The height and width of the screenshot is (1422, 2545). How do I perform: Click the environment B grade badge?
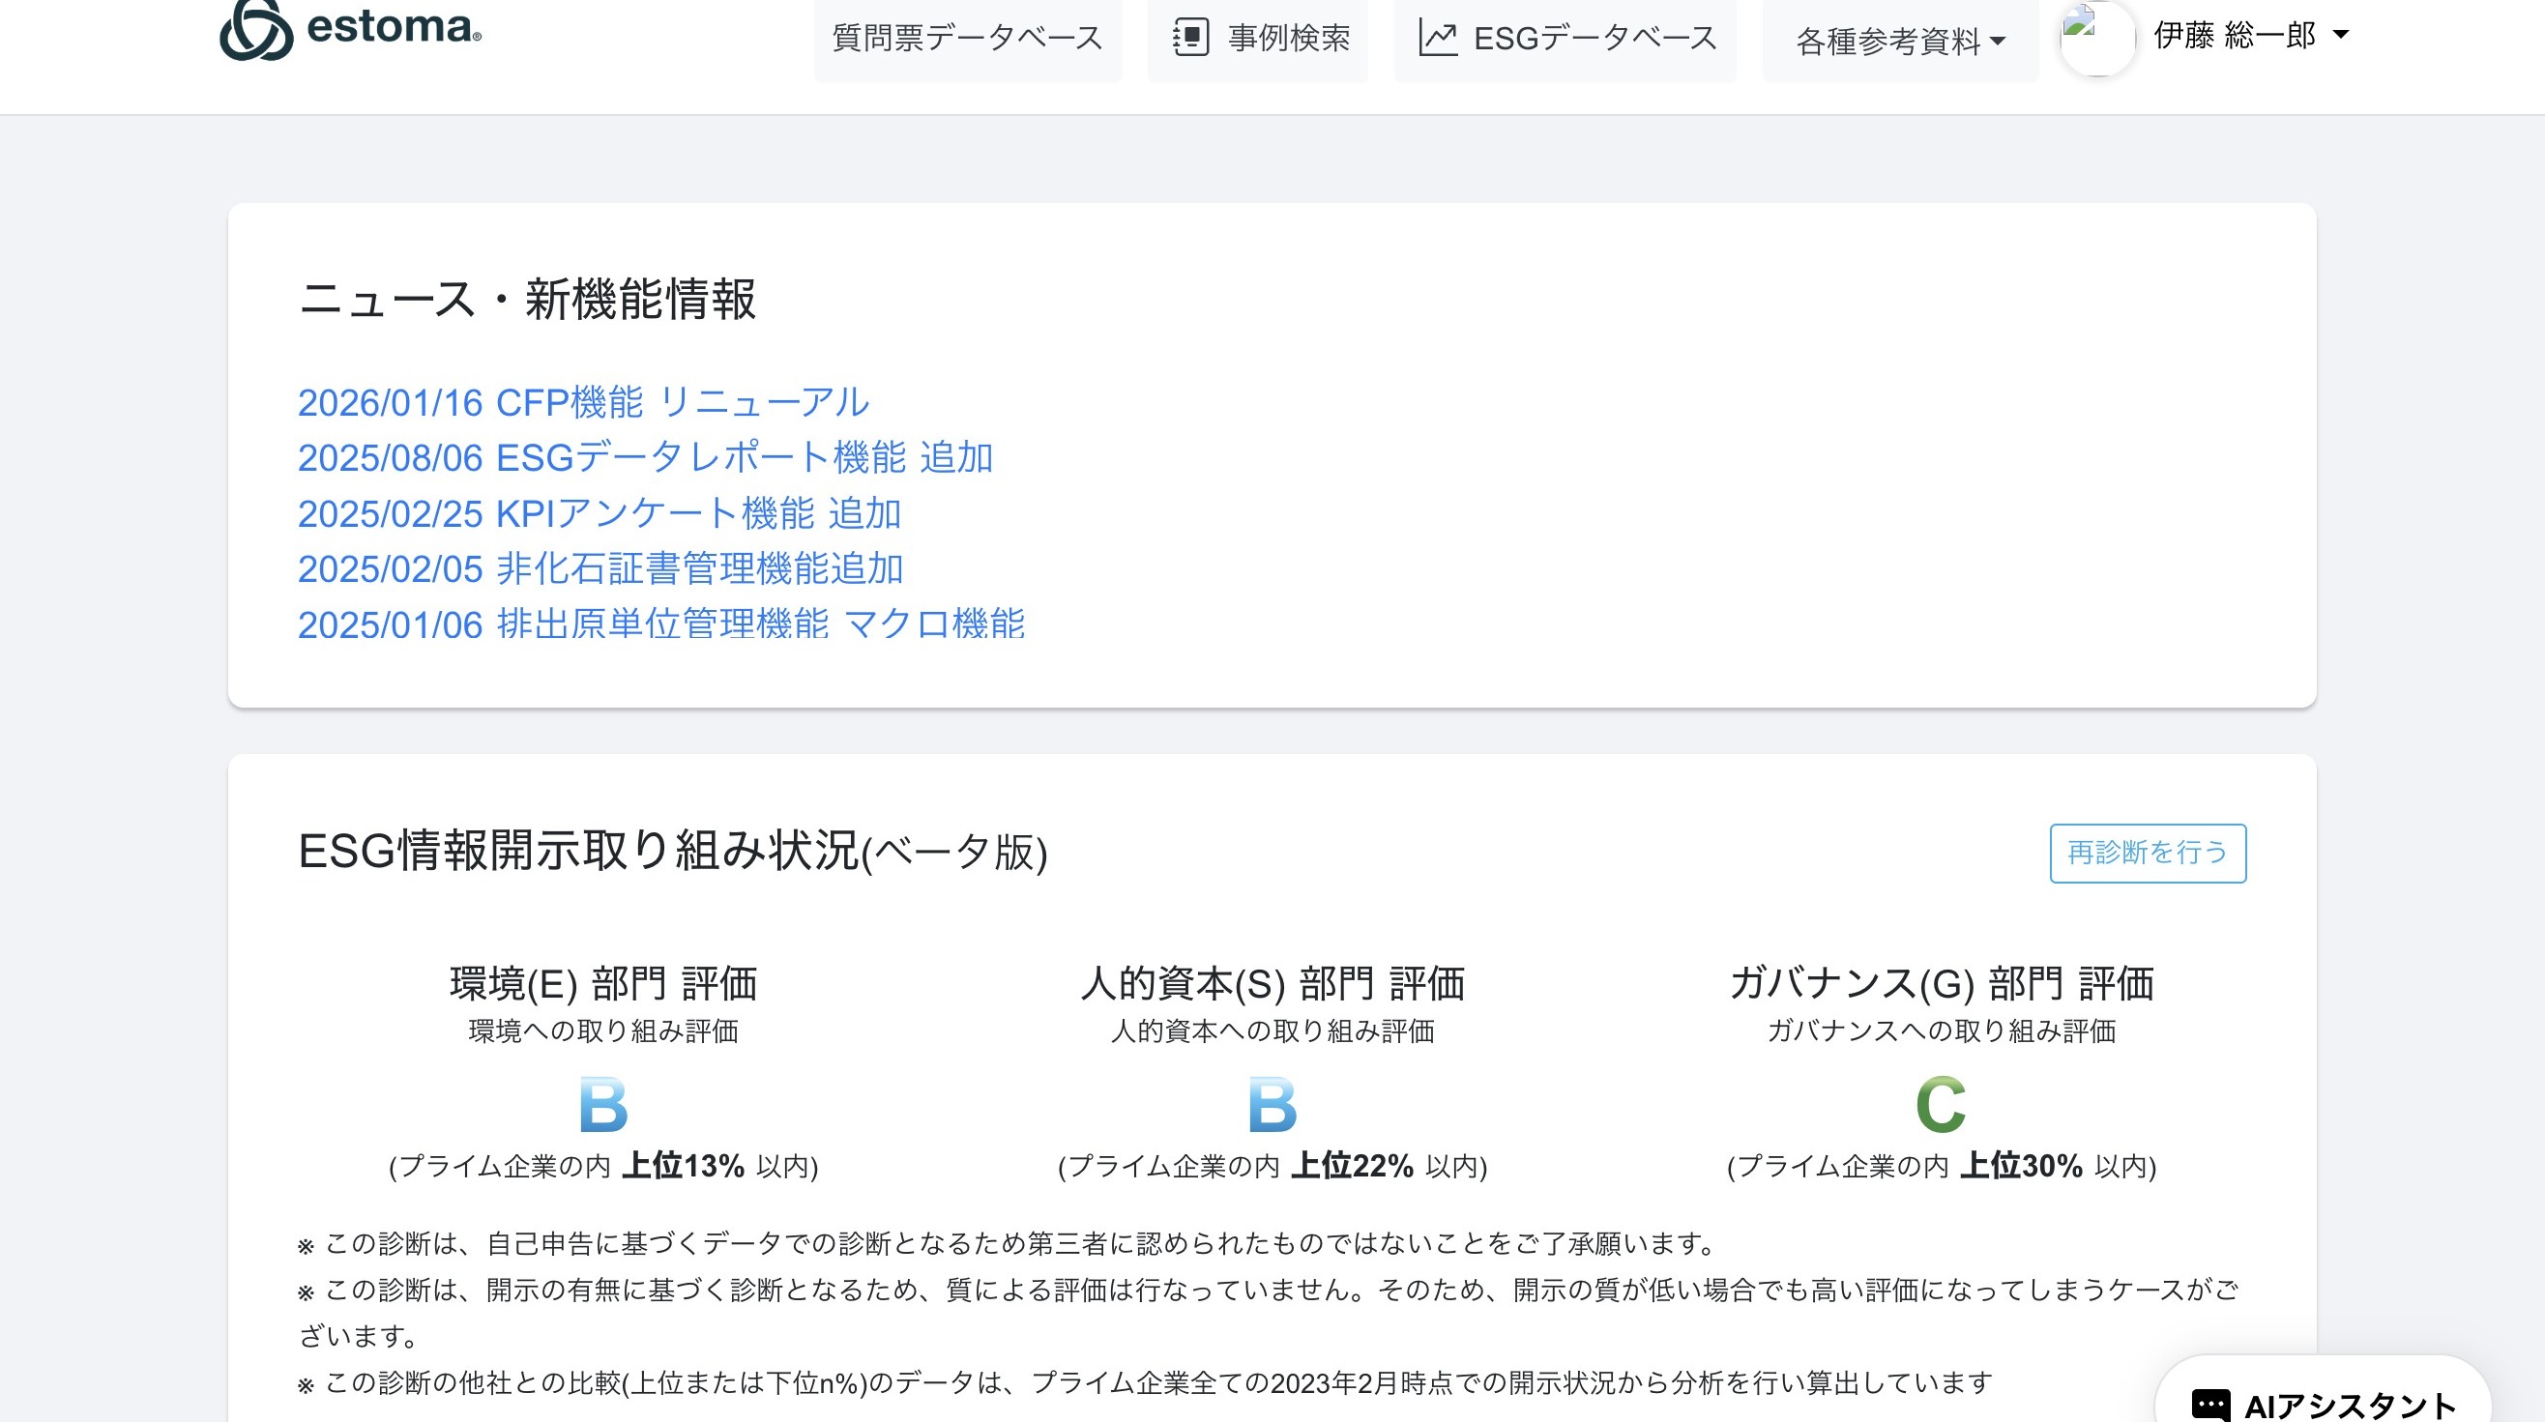(x=602, y=1105)
